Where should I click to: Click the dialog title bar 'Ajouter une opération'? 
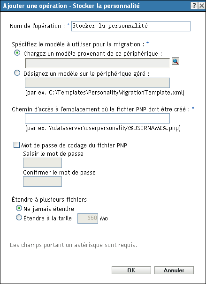(x=71, y=6)
